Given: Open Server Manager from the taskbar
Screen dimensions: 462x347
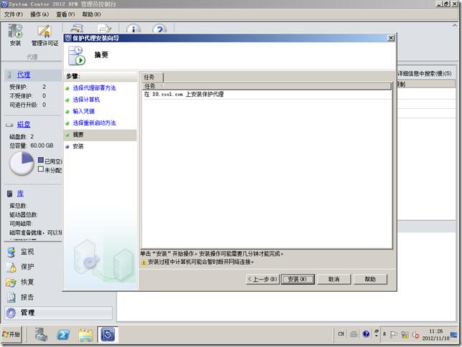Looking at the screenshot, I should tap(41, 334).
